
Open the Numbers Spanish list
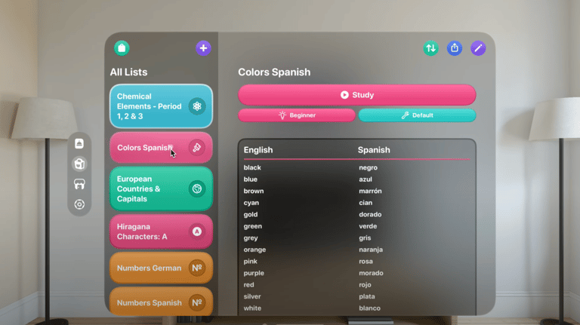[x=162, y=302]
